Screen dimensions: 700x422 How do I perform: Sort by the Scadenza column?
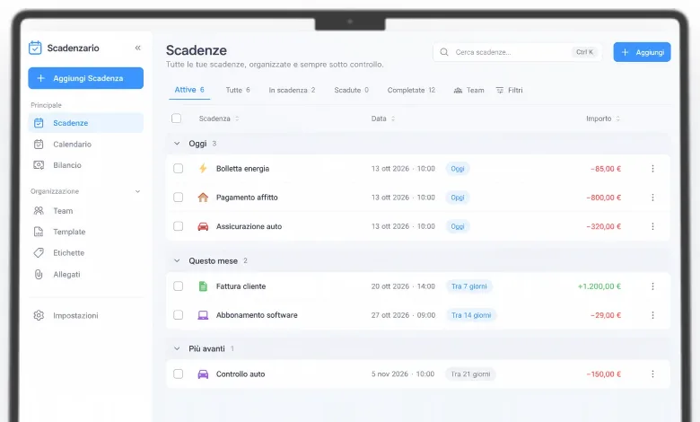(x=219, y=119)
